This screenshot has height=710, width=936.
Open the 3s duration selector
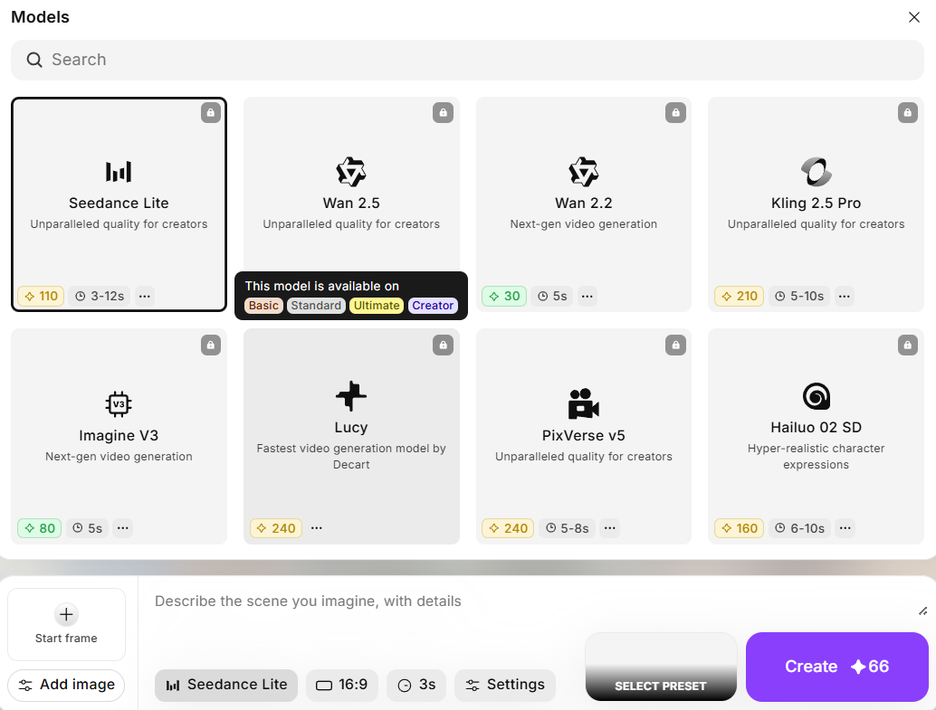tap(416, 685)
